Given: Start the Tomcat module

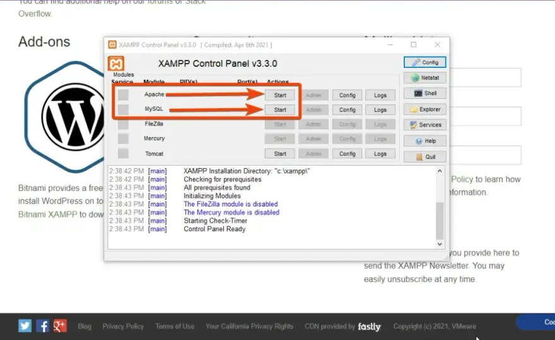Looking at the screenshot, I should click(279, 154).
